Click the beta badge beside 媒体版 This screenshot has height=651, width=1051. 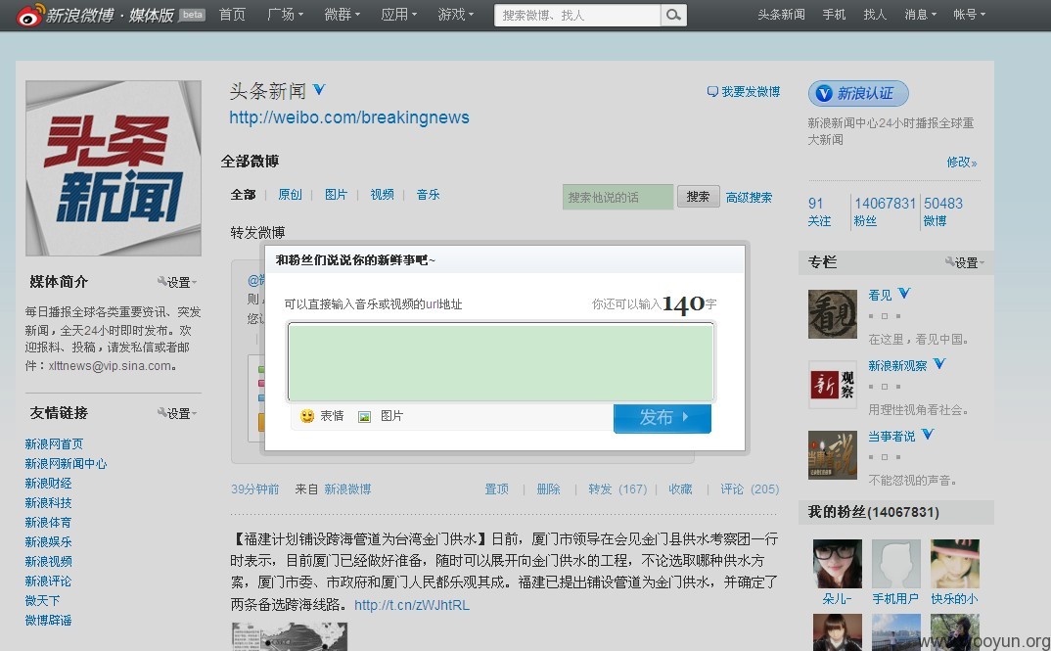pyautogui.click(x=193, y=15)
